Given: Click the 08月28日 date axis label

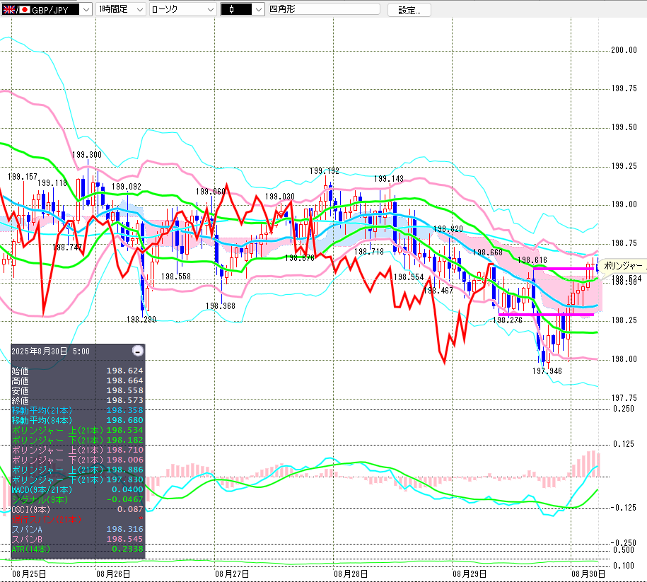Looking at the screenshot, I should click(x=351, y=574).
